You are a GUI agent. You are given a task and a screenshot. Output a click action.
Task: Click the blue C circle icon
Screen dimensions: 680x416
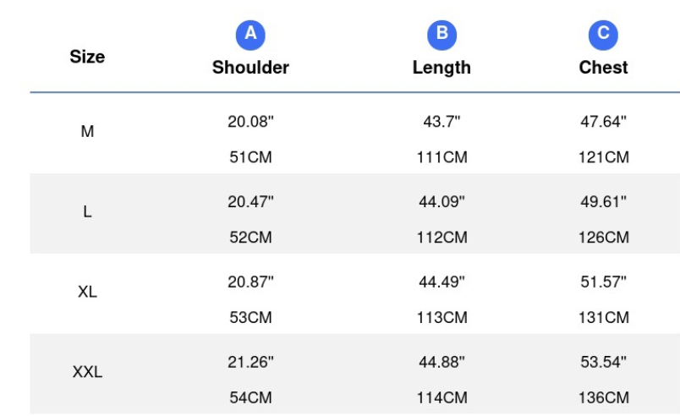(603, 35)
